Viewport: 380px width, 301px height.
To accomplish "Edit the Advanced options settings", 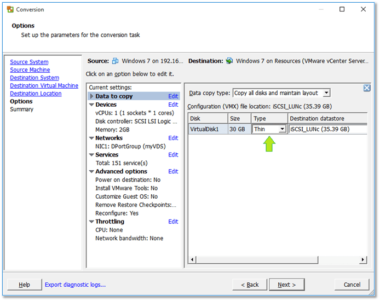I will [x=173, y=171].
